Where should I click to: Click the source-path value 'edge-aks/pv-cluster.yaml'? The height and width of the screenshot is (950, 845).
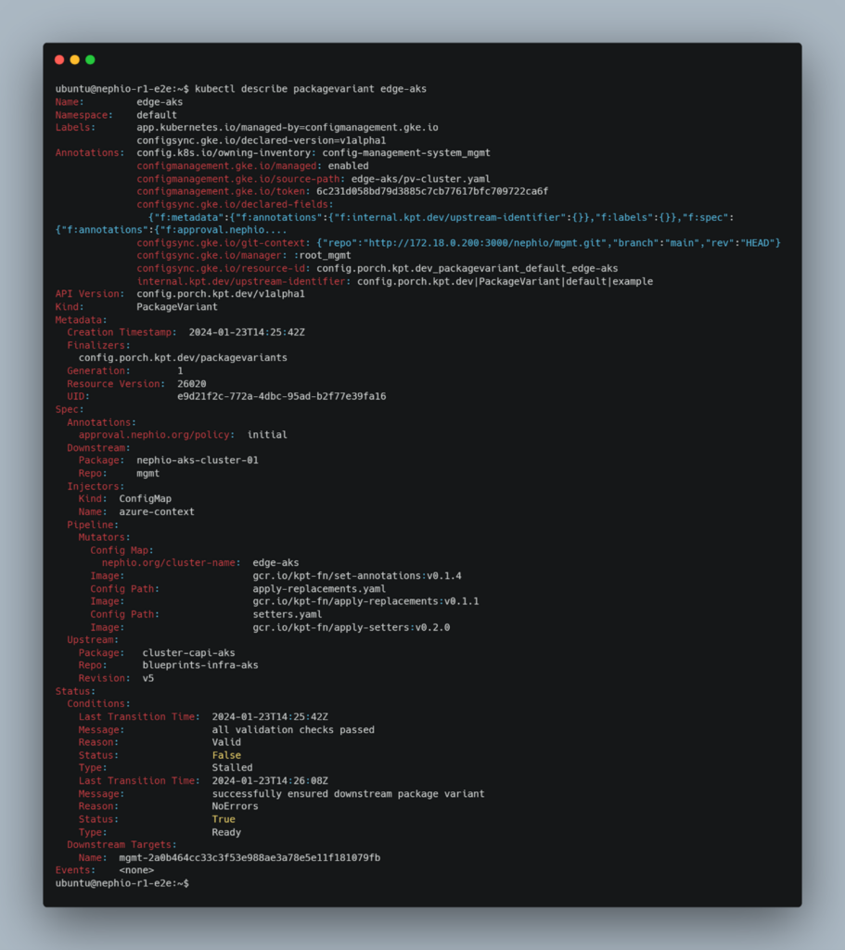[420, 179]
